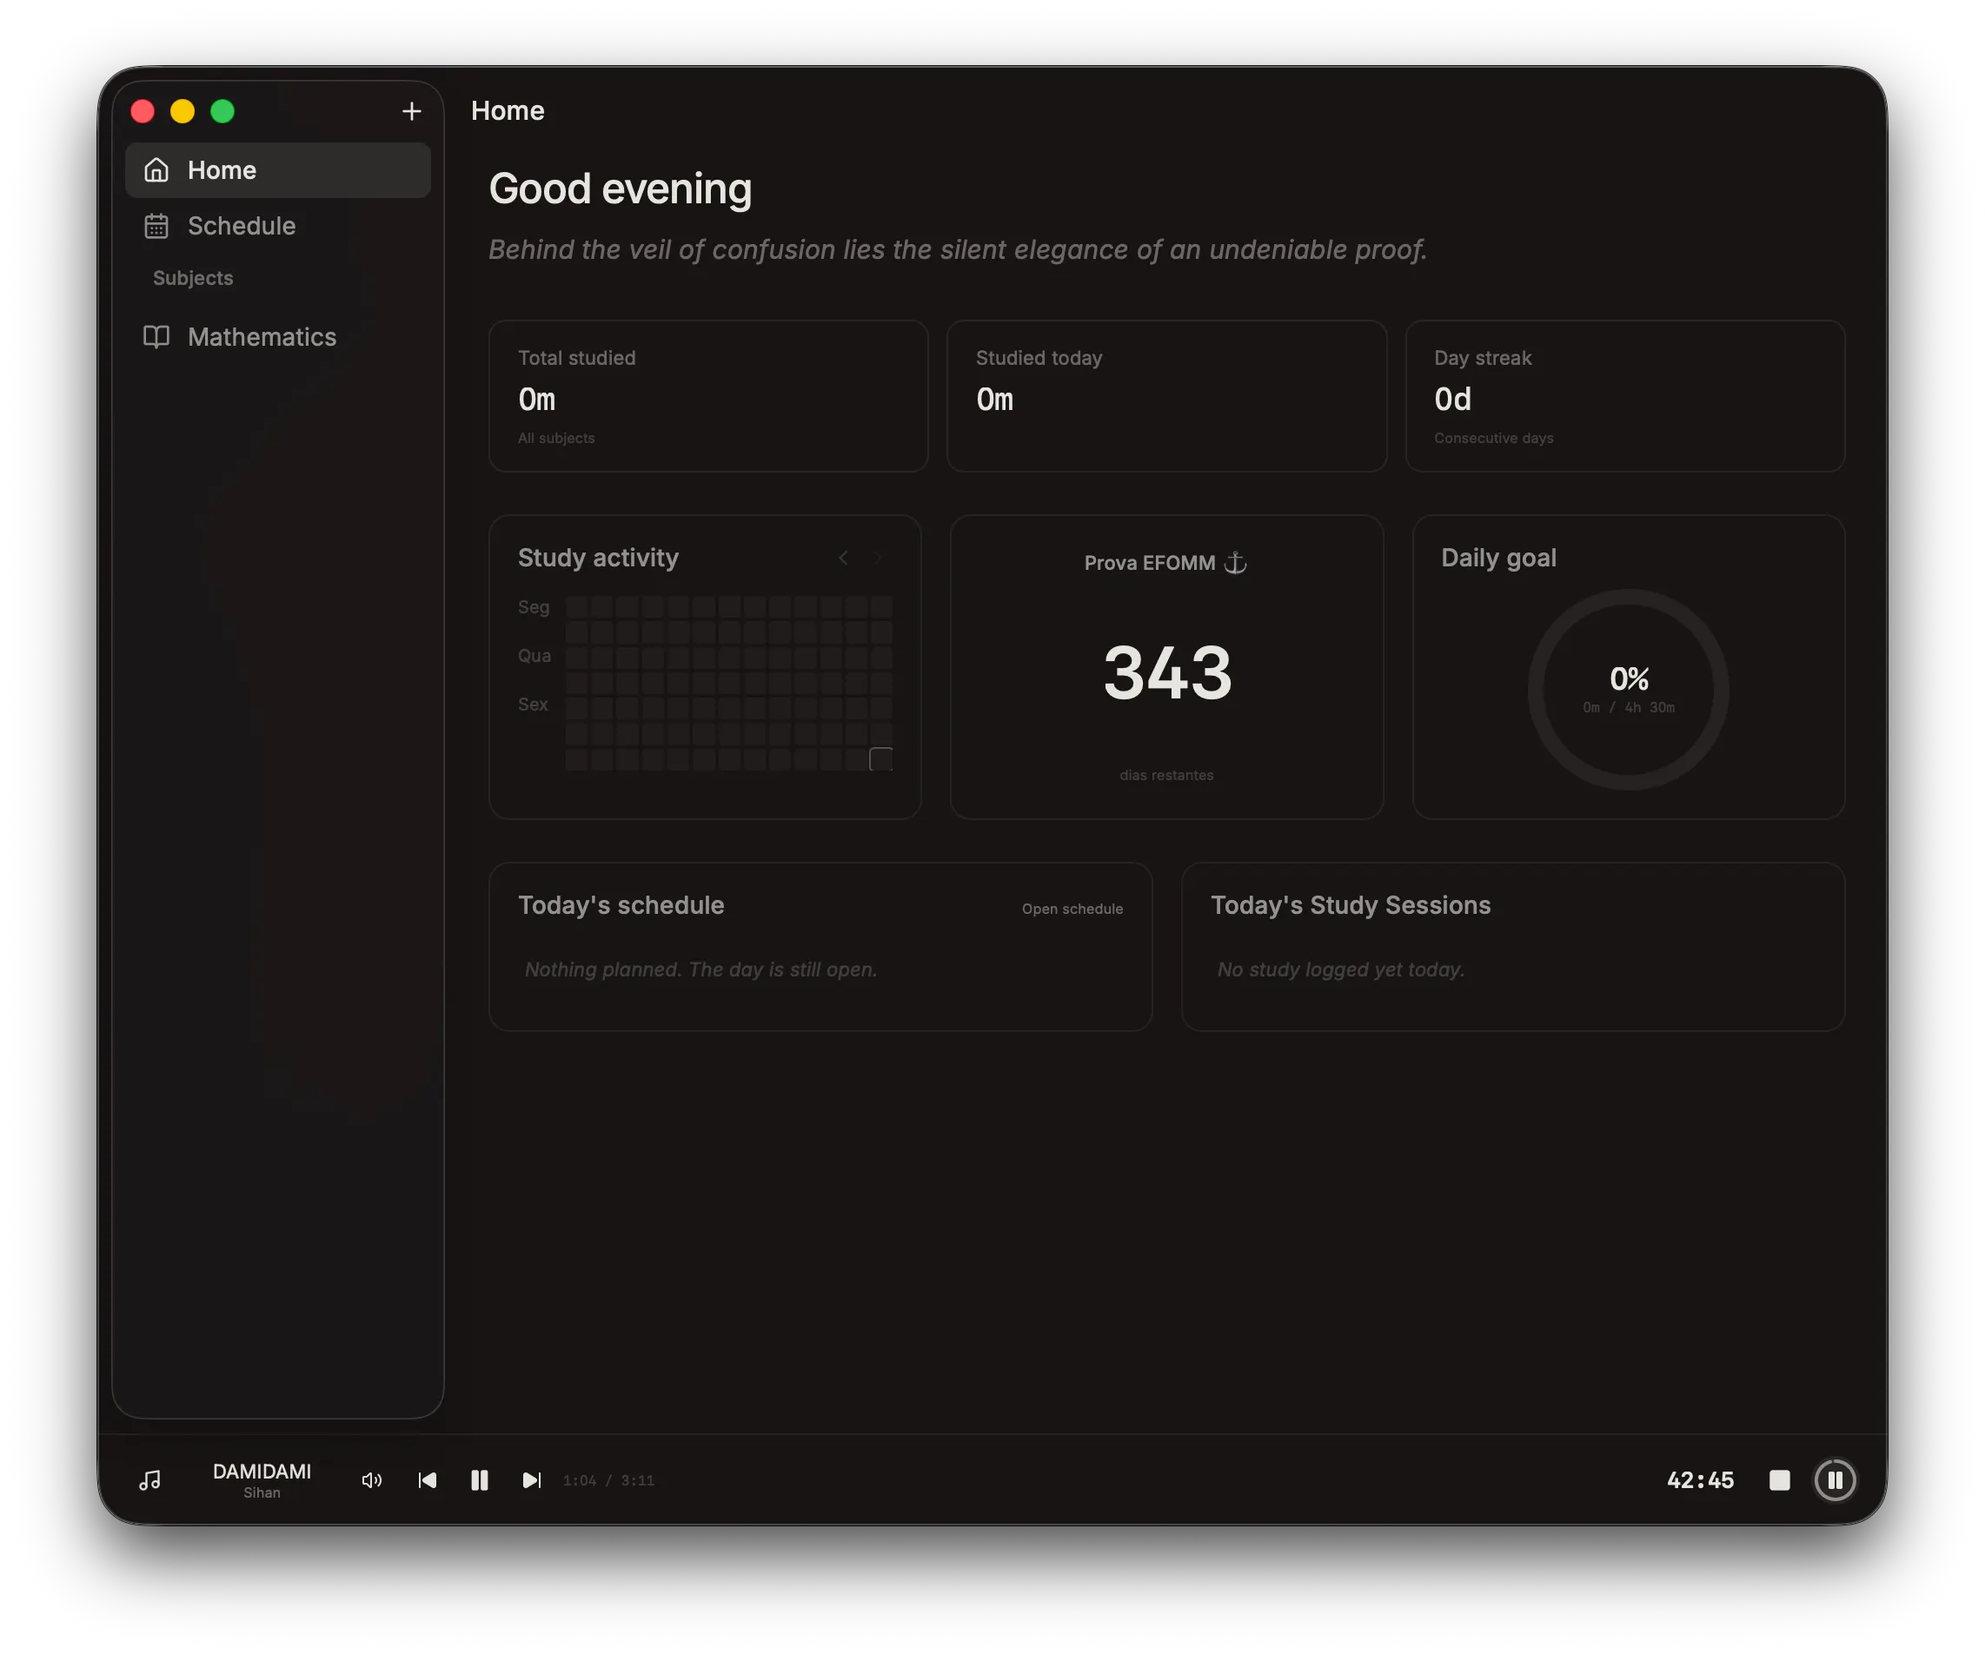Click the 0% daily goal ring
The width and height of the screenshot is (1985, 1654).
click(x=1628, y=690)
